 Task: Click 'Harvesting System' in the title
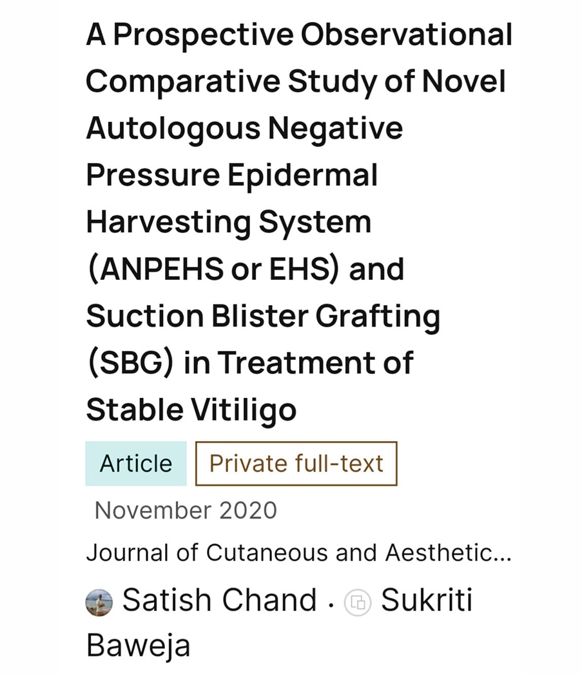pos(228,222)
